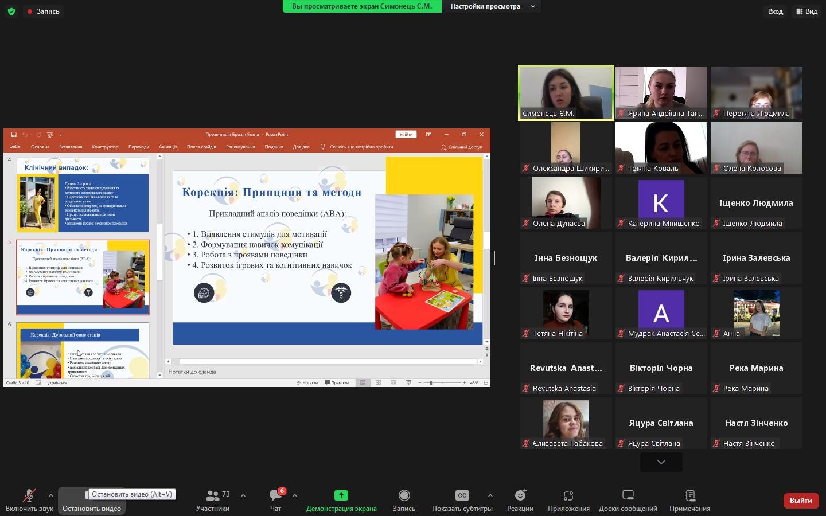The height and width of the screenshot is (516, 826).
Task: Click Спільний доступ share button
Action: tap(461, 147)
